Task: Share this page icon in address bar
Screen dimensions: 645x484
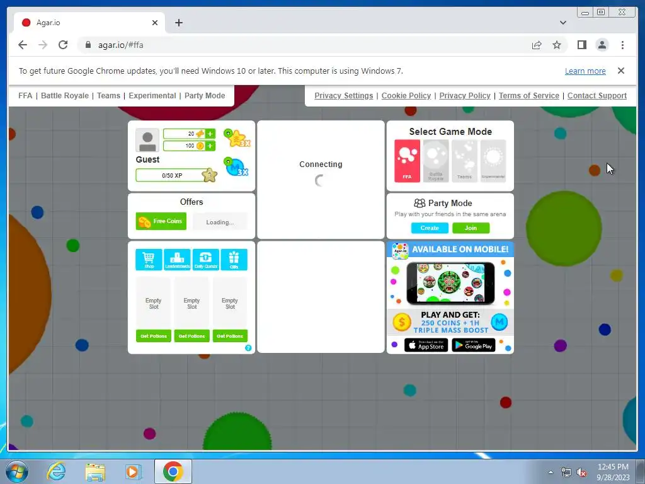Action: (x=537, y=45)
